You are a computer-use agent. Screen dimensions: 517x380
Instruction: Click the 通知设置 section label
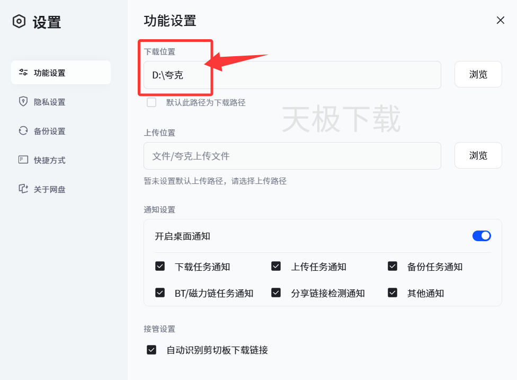(x=159, y=210)
